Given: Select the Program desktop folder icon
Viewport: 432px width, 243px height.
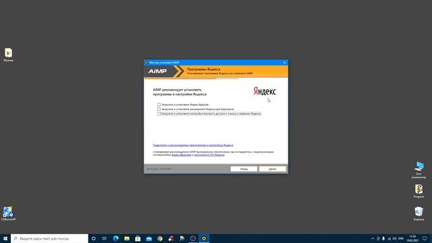Looking at the screenshot, I should (x=418, y=191).
